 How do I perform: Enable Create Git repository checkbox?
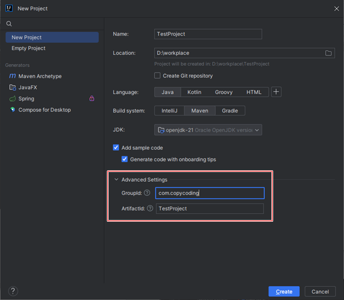157,75
